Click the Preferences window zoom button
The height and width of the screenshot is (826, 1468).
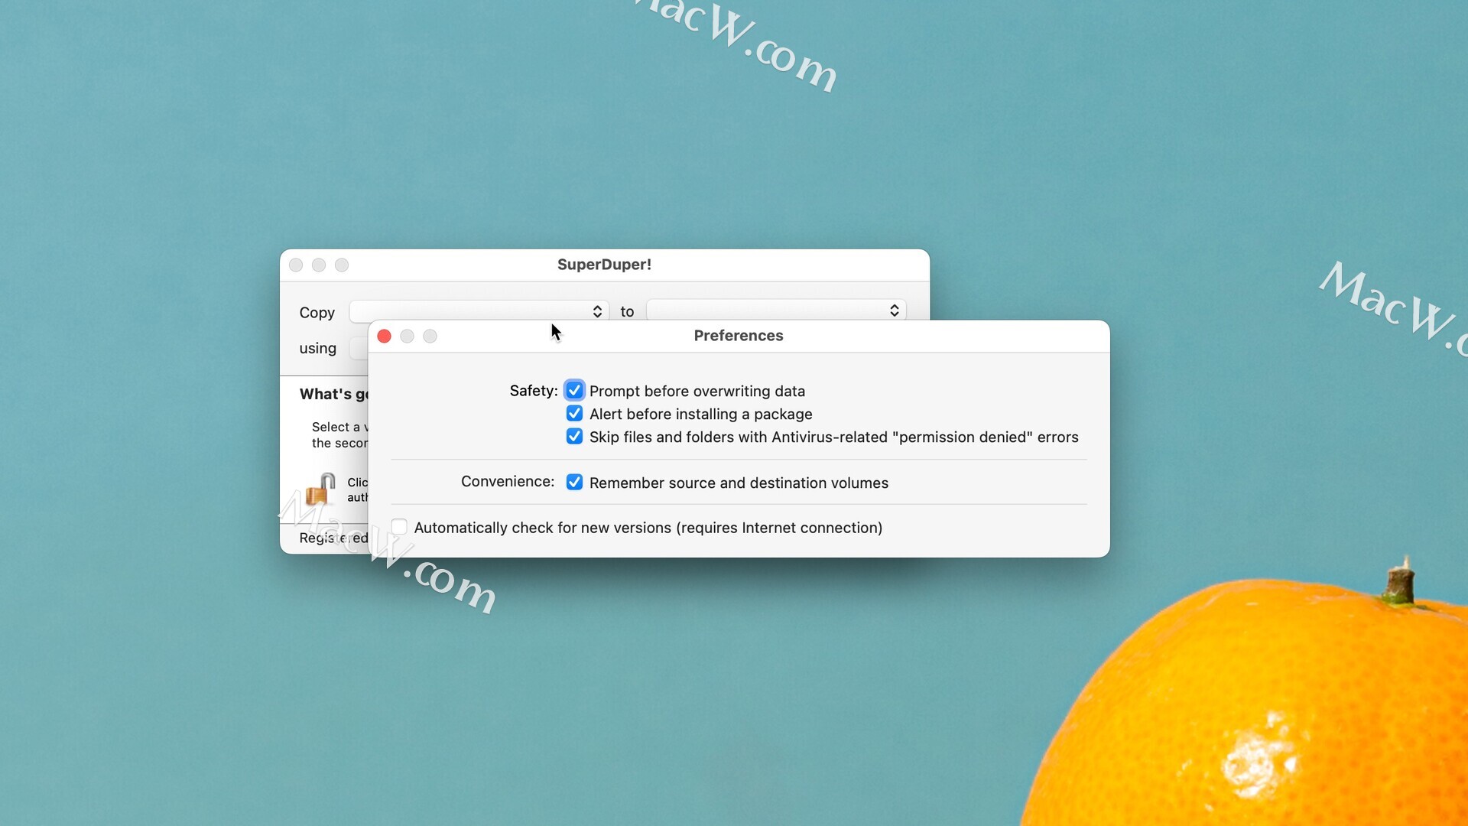(430, 337)
